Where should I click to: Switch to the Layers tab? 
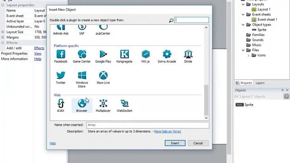[x=260, y=83]
